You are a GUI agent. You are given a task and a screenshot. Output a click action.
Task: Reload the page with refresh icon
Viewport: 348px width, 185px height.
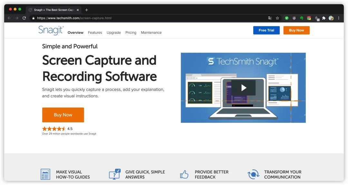pyautogui.click(x=24, y=18)
